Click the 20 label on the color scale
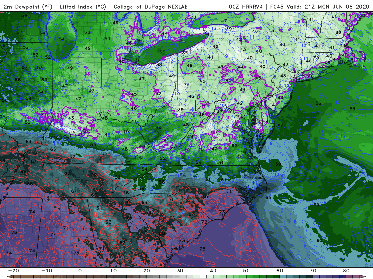The height and width of the screenshot is (279, 373). click(146, 271)
